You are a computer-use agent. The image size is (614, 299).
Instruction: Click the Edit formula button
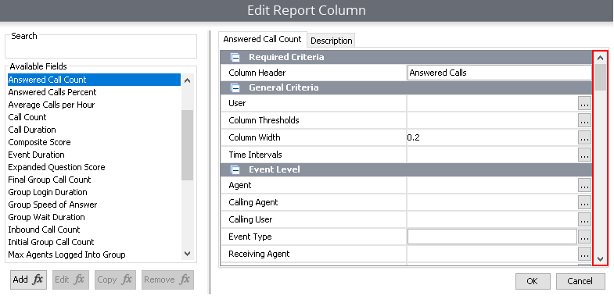[x=70, y=279]
